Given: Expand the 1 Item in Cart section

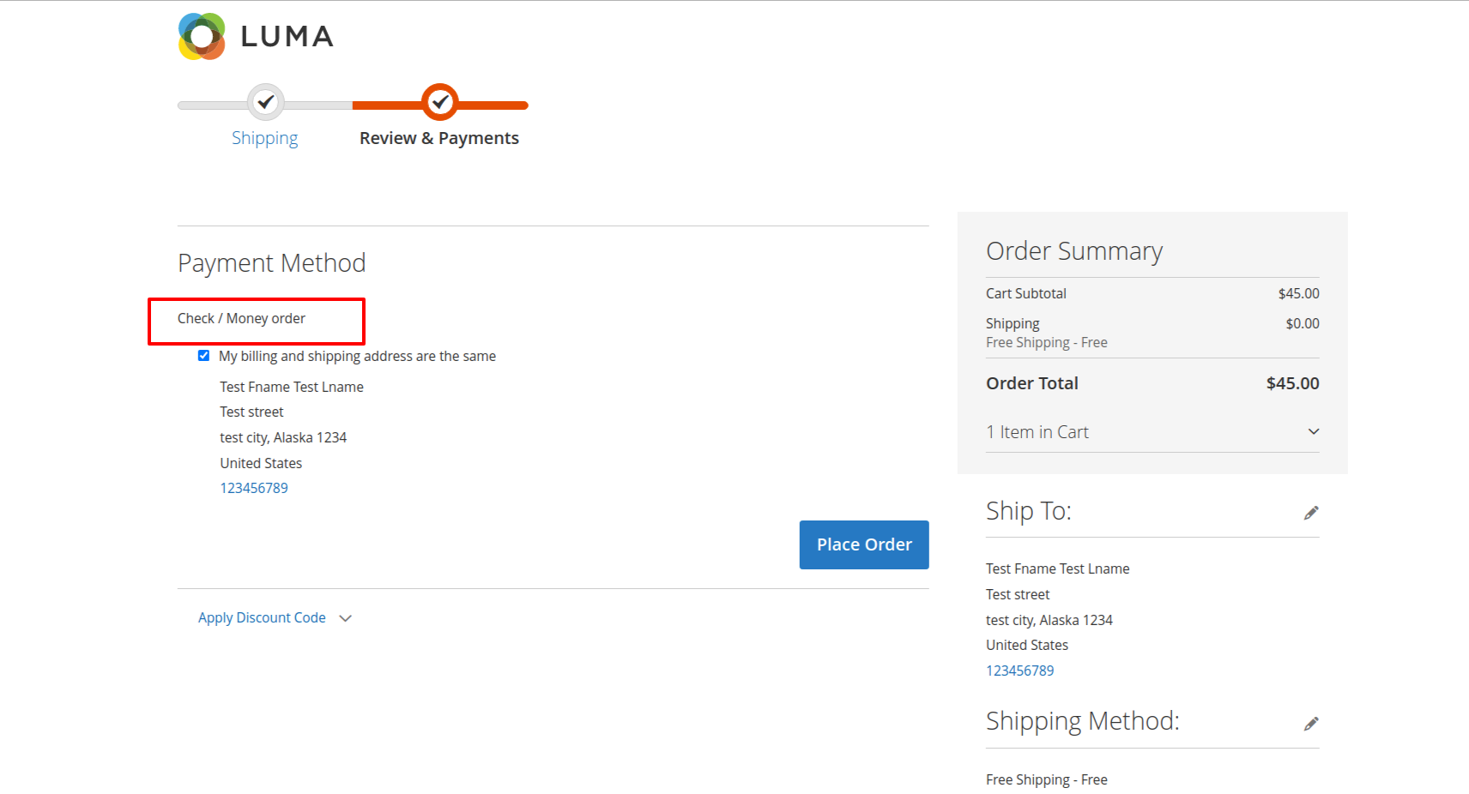Looking at the screenshot, I should pos(1037,432).
